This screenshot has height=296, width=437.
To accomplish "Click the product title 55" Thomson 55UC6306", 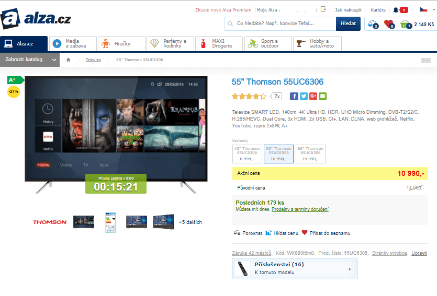I will pos(277,82).
